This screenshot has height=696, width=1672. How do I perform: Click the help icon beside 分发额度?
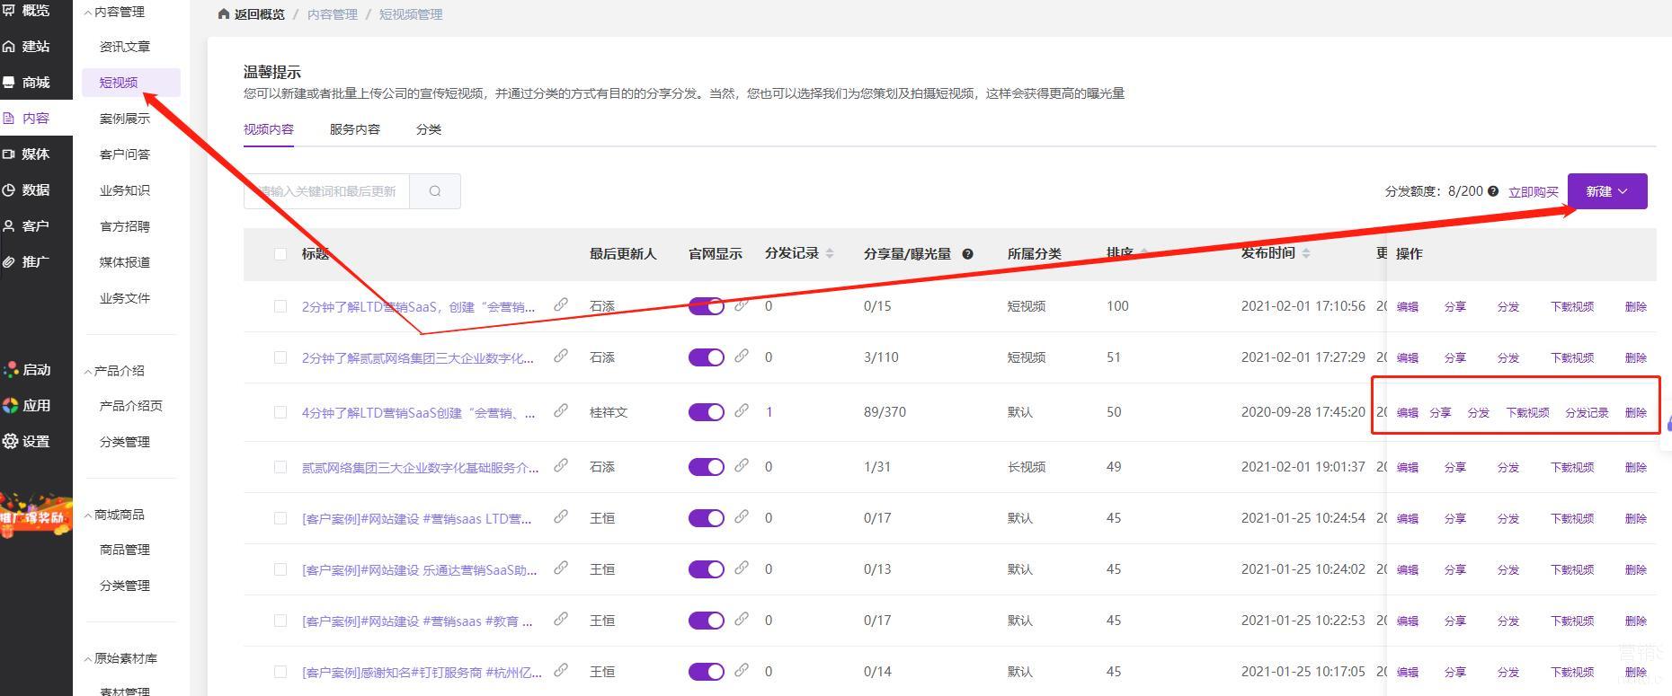coord(1493,191)
